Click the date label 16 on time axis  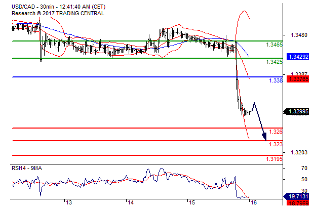(x=254, y=203)
